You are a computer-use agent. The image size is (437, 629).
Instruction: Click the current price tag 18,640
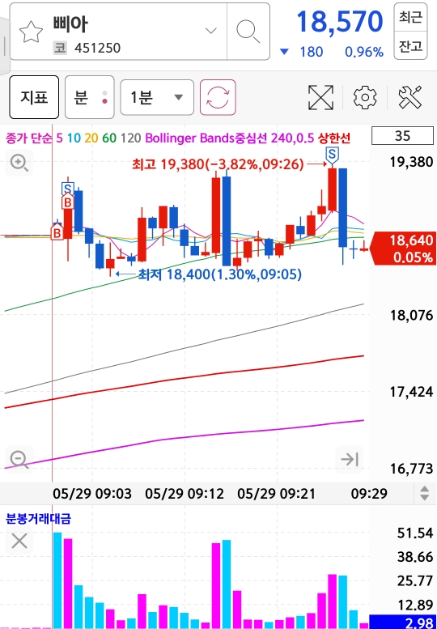pos(402,249)
